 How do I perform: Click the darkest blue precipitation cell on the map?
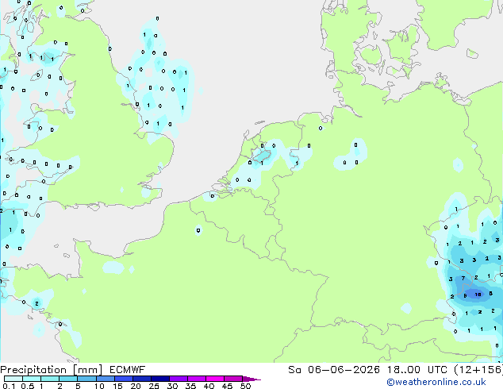pos(476,295)
